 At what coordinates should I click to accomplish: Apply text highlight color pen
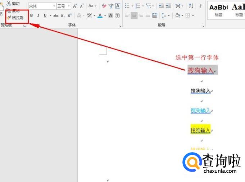click(89, 15)
